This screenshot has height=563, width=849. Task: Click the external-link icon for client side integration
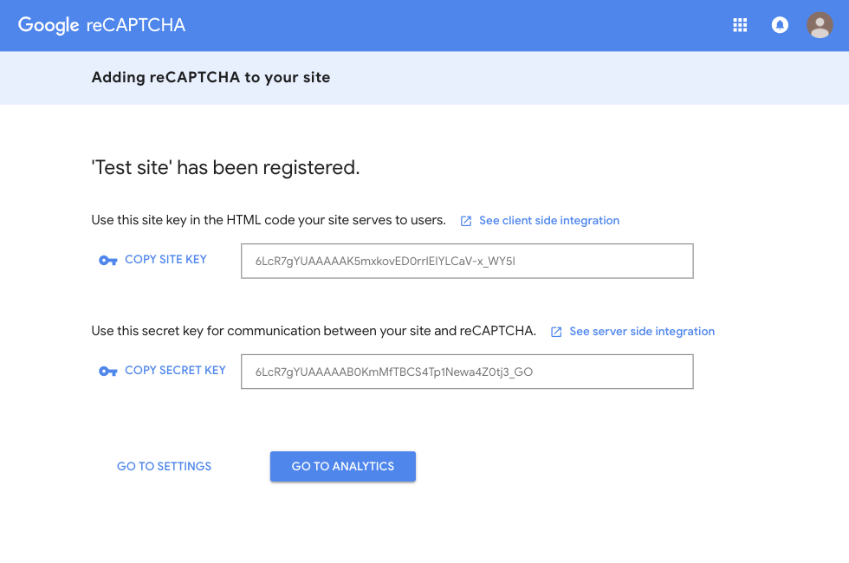point(466,221)
